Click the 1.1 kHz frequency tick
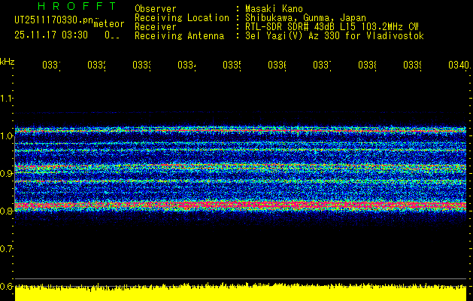Screen dimensions: 473x301 (7, 99)
